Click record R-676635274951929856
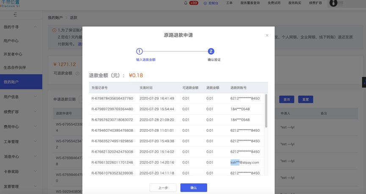The width and height of the screenshot is (366, 194). pos(112,141)
